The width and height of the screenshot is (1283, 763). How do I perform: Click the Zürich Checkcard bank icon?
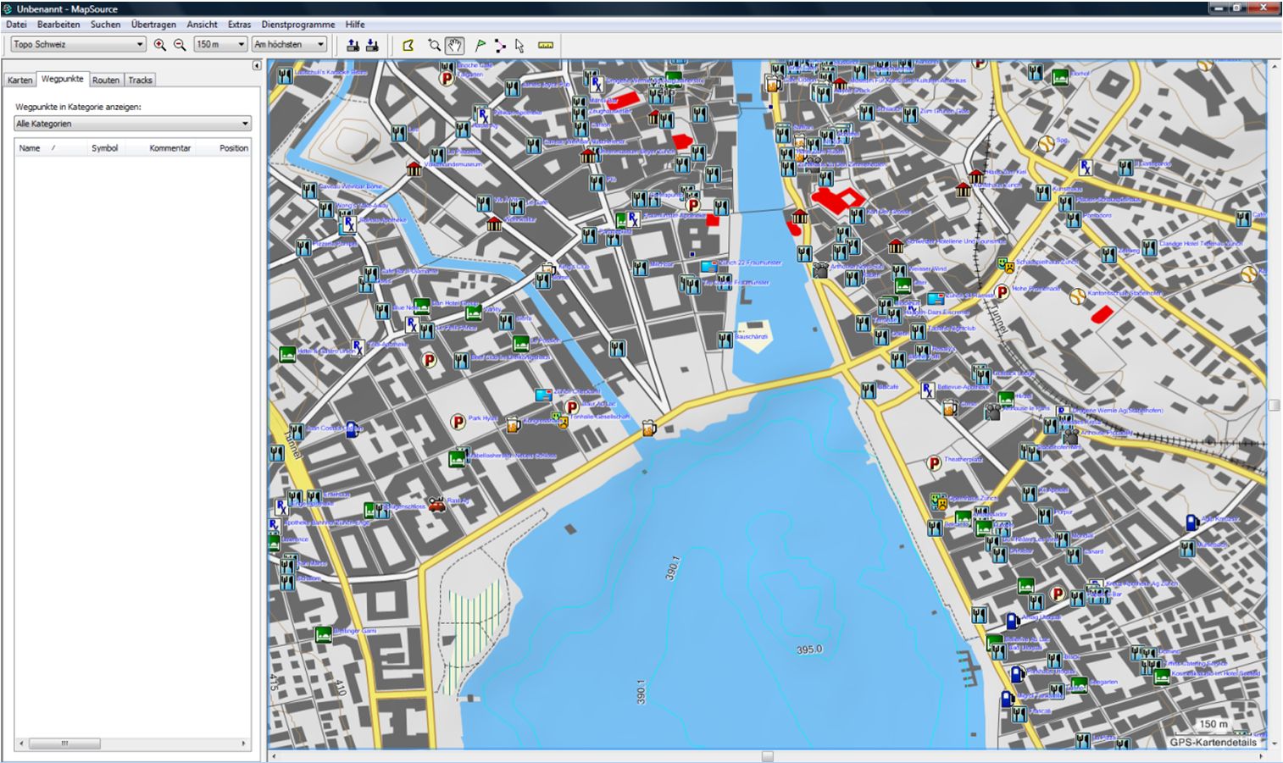pos(543,395)
